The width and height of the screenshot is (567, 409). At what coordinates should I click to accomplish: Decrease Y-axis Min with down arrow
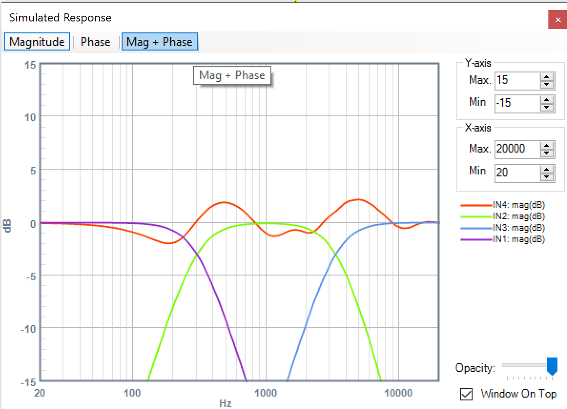click(547, 107)
